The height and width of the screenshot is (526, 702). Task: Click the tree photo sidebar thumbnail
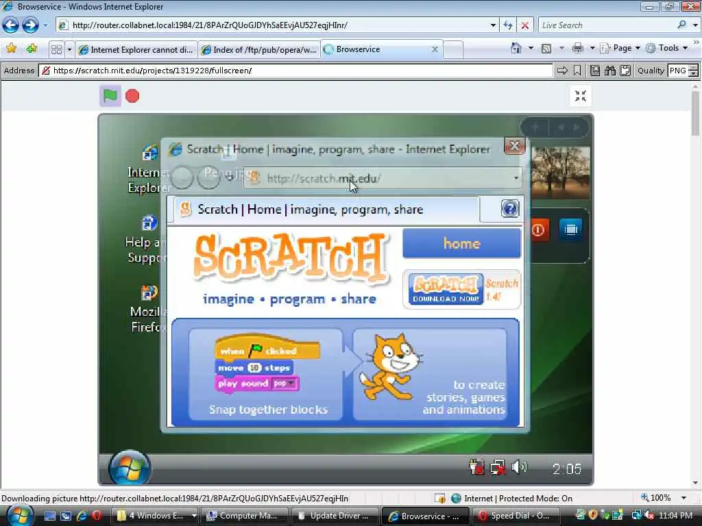560,173
